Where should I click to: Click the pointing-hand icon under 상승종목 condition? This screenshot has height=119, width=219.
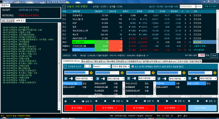pos(164,79)
